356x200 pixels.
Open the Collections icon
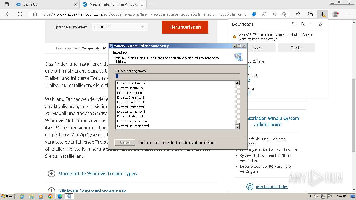click(310, 14)
